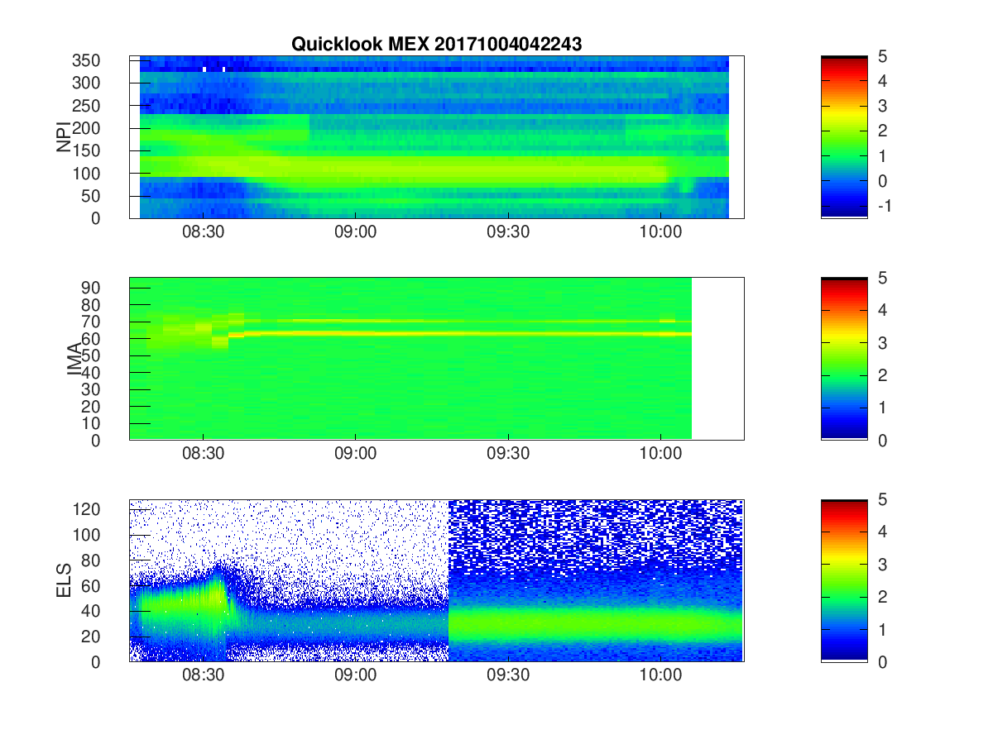Click the title "Quicklook MEX 20171004042243"
993x744 pixels.
(x=436, y=45)
